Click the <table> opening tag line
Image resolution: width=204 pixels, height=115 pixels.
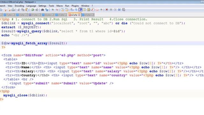[11, 59]
